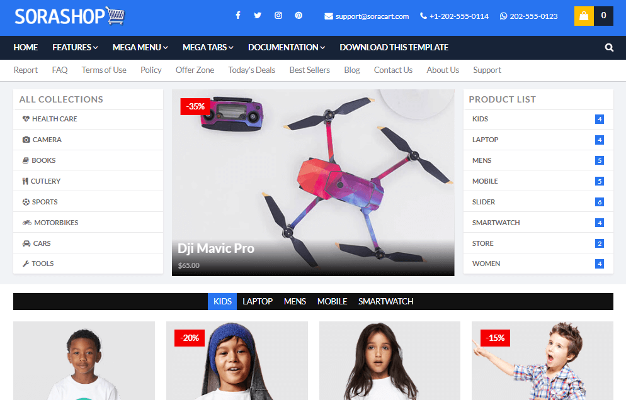The height and width of the screenshot is (400, 626).
Task: Click the Books category icon
Action: [26, 160]
